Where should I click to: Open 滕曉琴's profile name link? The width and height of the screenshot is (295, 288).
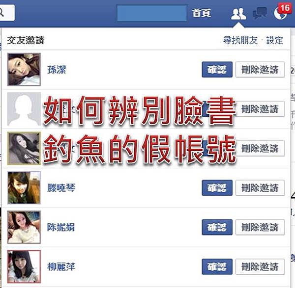click(61, 188)
